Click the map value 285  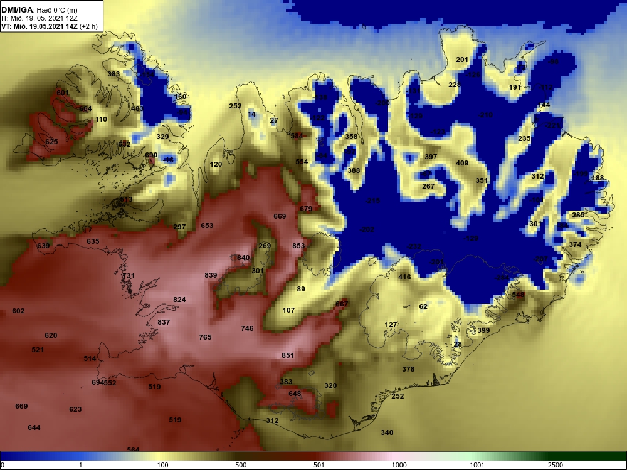[x=578, y=215]
